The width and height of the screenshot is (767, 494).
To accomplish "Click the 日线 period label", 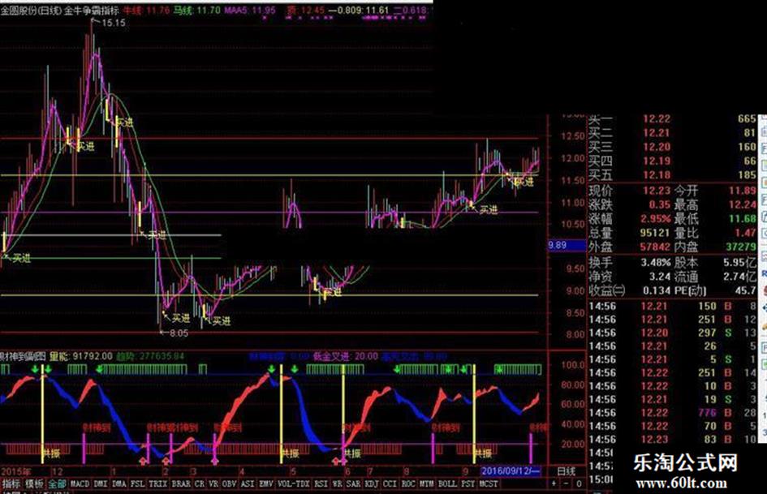I will (x=567, y=471).
